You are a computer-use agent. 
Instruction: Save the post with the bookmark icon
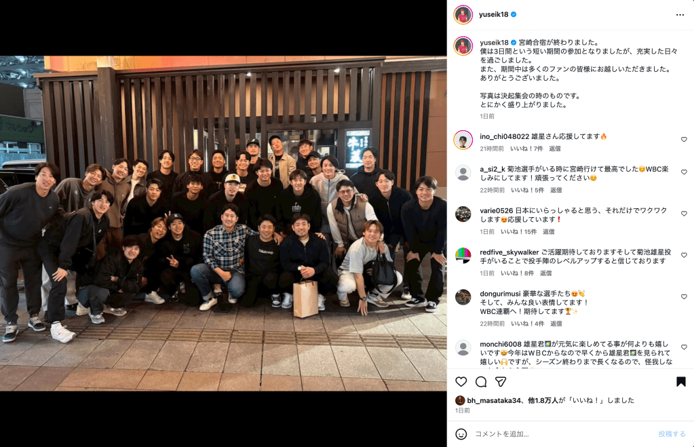pos(680,381)
